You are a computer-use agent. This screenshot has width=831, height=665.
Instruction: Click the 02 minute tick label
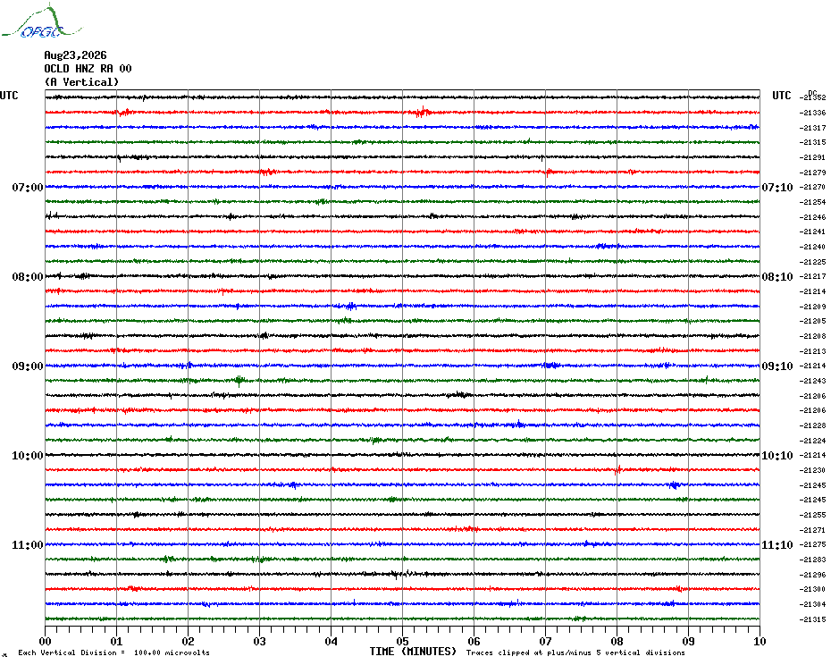tap(189, 641)
